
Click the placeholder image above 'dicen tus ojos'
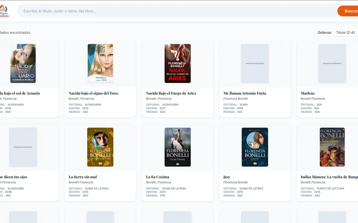(23, 147)
